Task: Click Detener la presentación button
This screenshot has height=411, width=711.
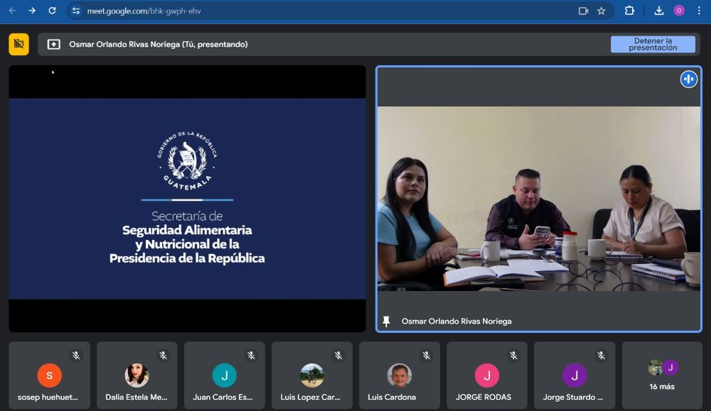Action: click(x=653, y=44)
